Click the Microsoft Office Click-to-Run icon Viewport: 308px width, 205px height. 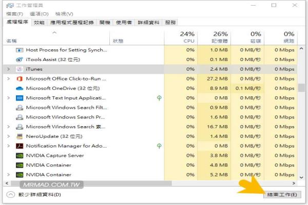[x=20, y=79]
